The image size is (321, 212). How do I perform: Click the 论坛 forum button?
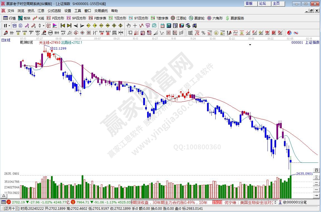(x=262, y=4)
